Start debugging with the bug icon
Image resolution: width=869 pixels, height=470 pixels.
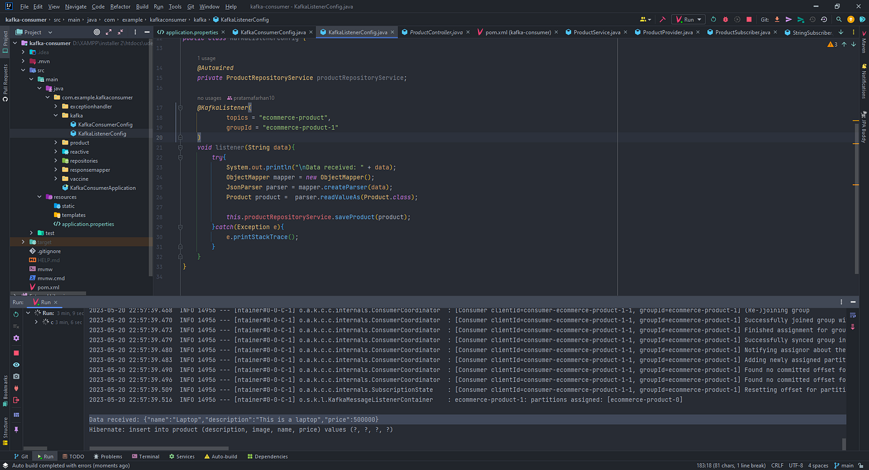click(725, 20)
